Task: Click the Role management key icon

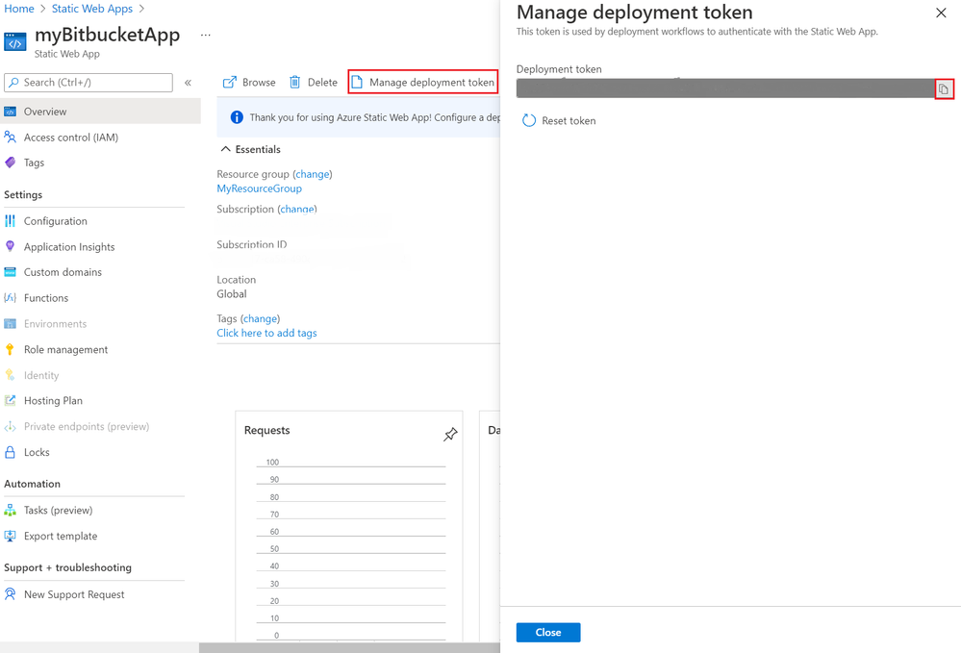Action: (10, 350)
